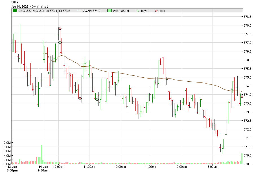The height and width of the screenshot is (174, 254).
Task: Click the 376.5 price axis label
Action: [248, 51]
